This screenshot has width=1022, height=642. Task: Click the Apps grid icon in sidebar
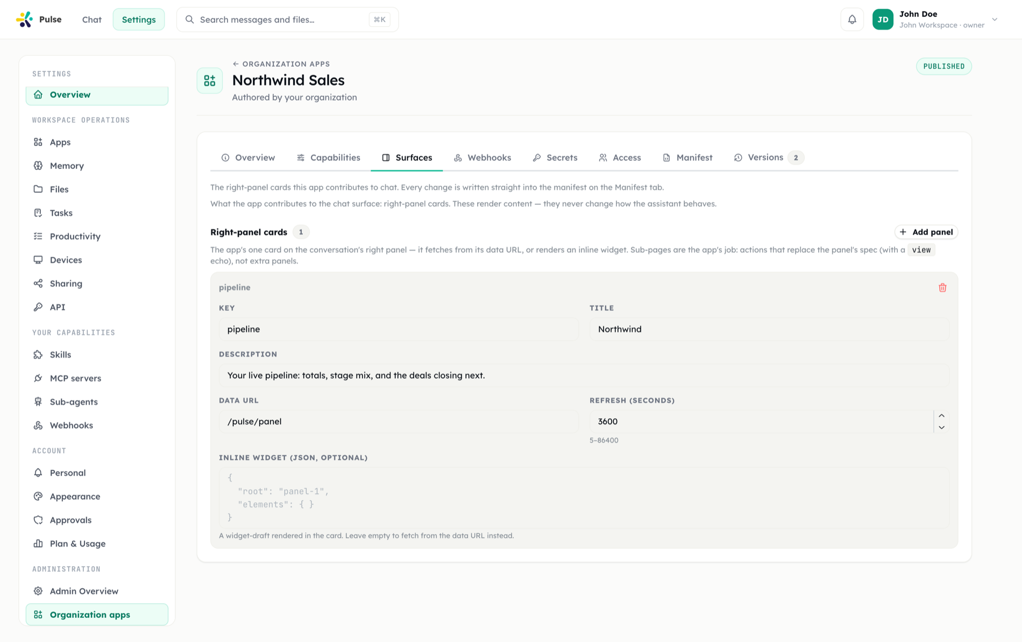(38, 142)
